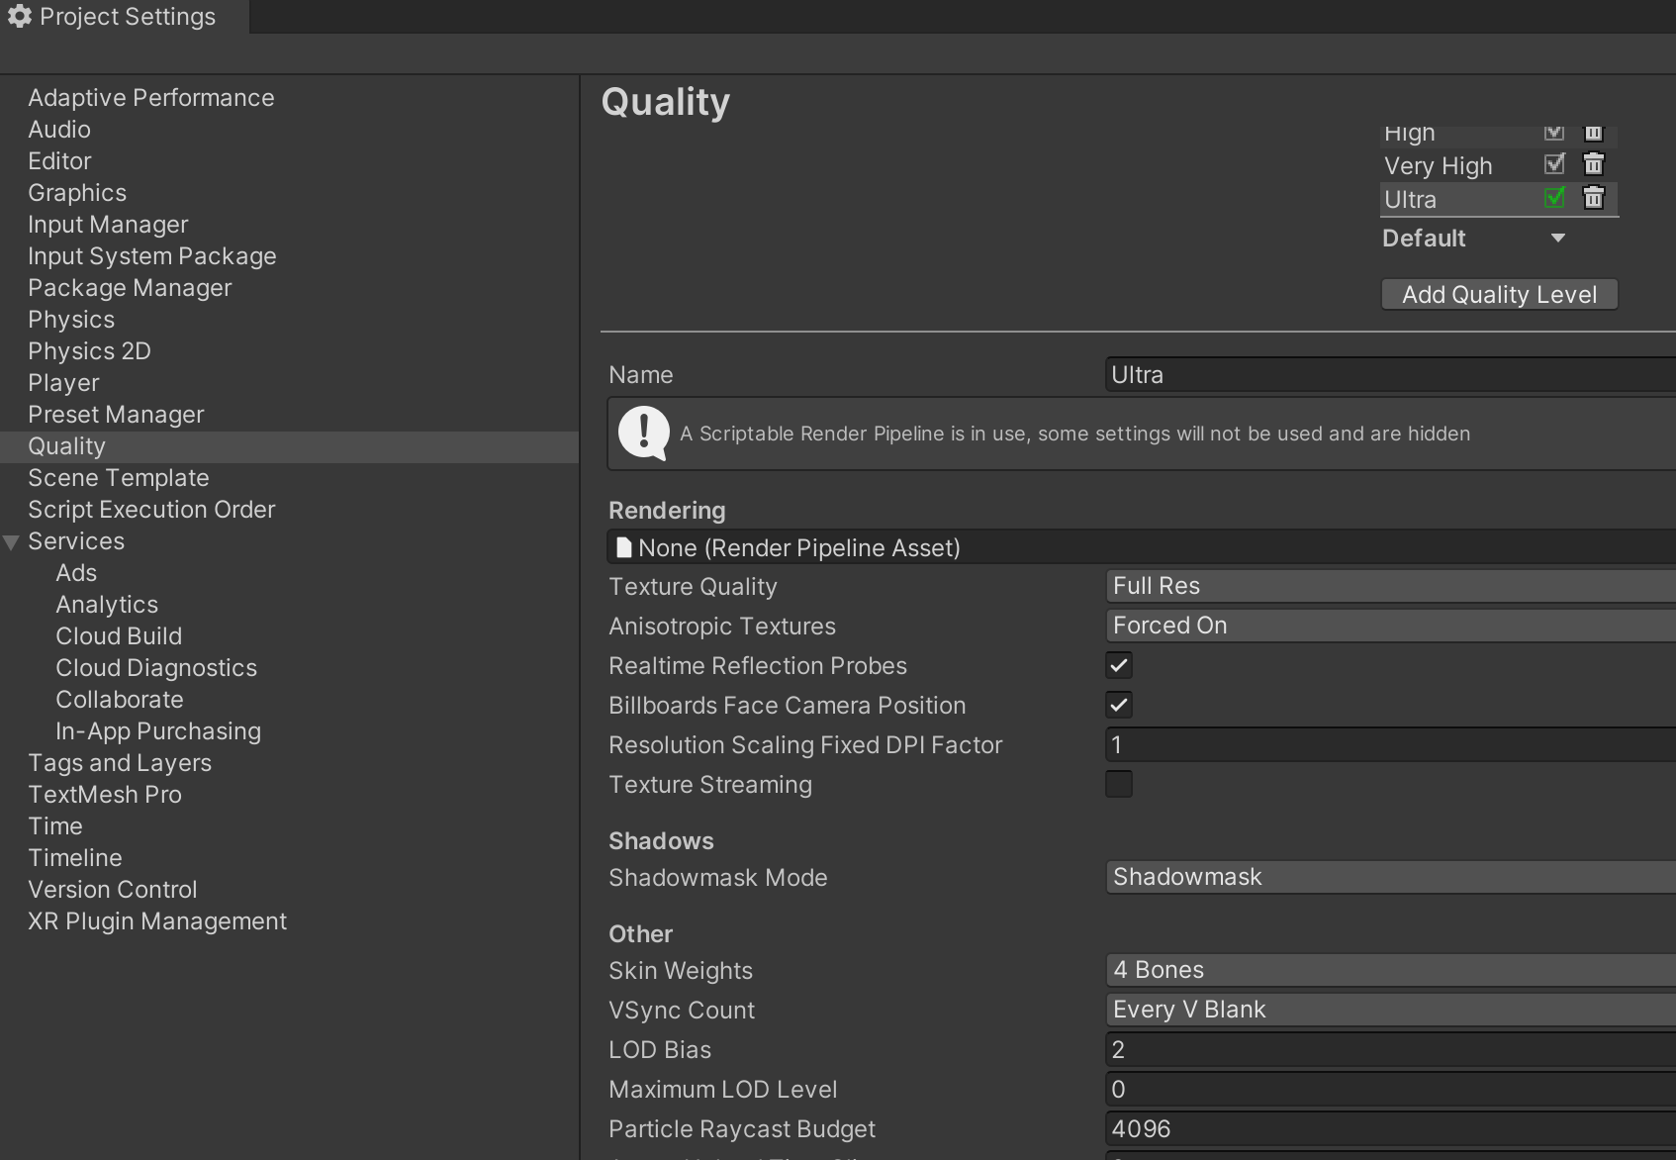1676x1160 pixels.
Task: Enable Texture Streaming
Action: [1119, 785]
